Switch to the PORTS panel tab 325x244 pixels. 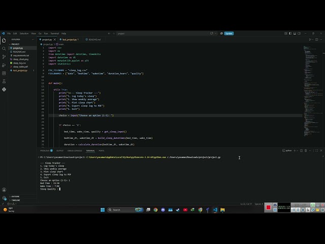(102, 150)
